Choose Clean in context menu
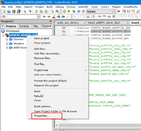 point(38,101)
